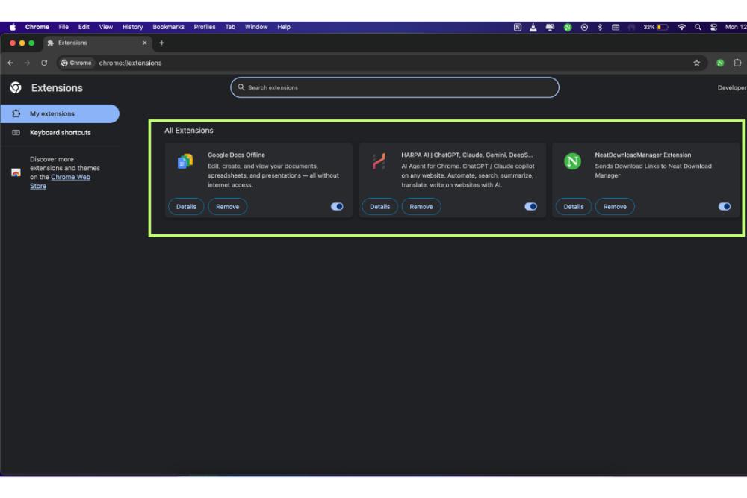This screenshot has width=747, height=498.
Task: Open the Help menu
Action: (x=283, y=27)
